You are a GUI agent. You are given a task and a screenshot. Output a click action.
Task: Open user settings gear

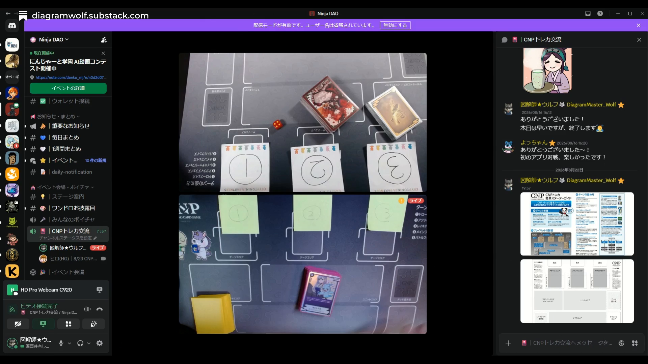[100, 343]
